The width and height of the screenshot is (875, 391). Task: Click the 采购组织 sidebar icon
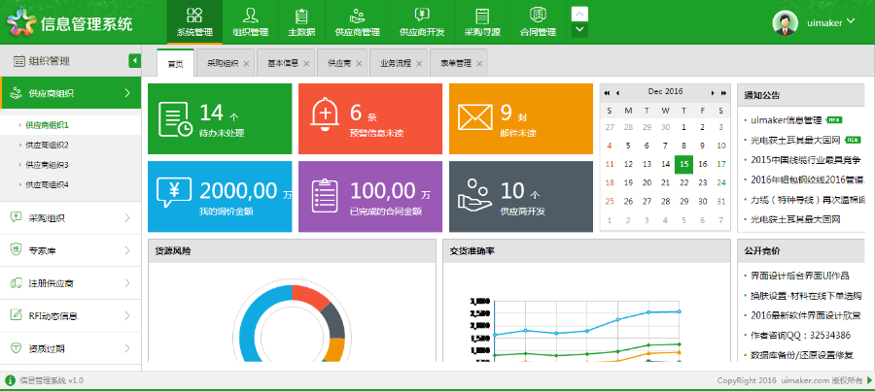pyautogui.click(x=17, y=217)
